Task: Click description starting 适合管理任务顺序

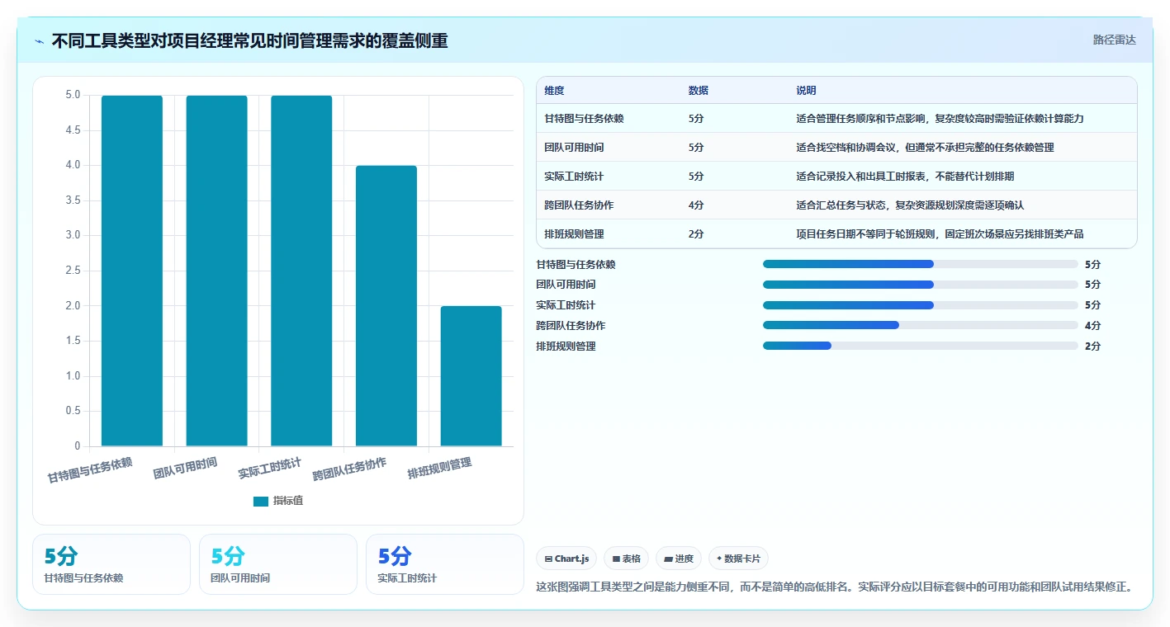Action: click(940, 119)
